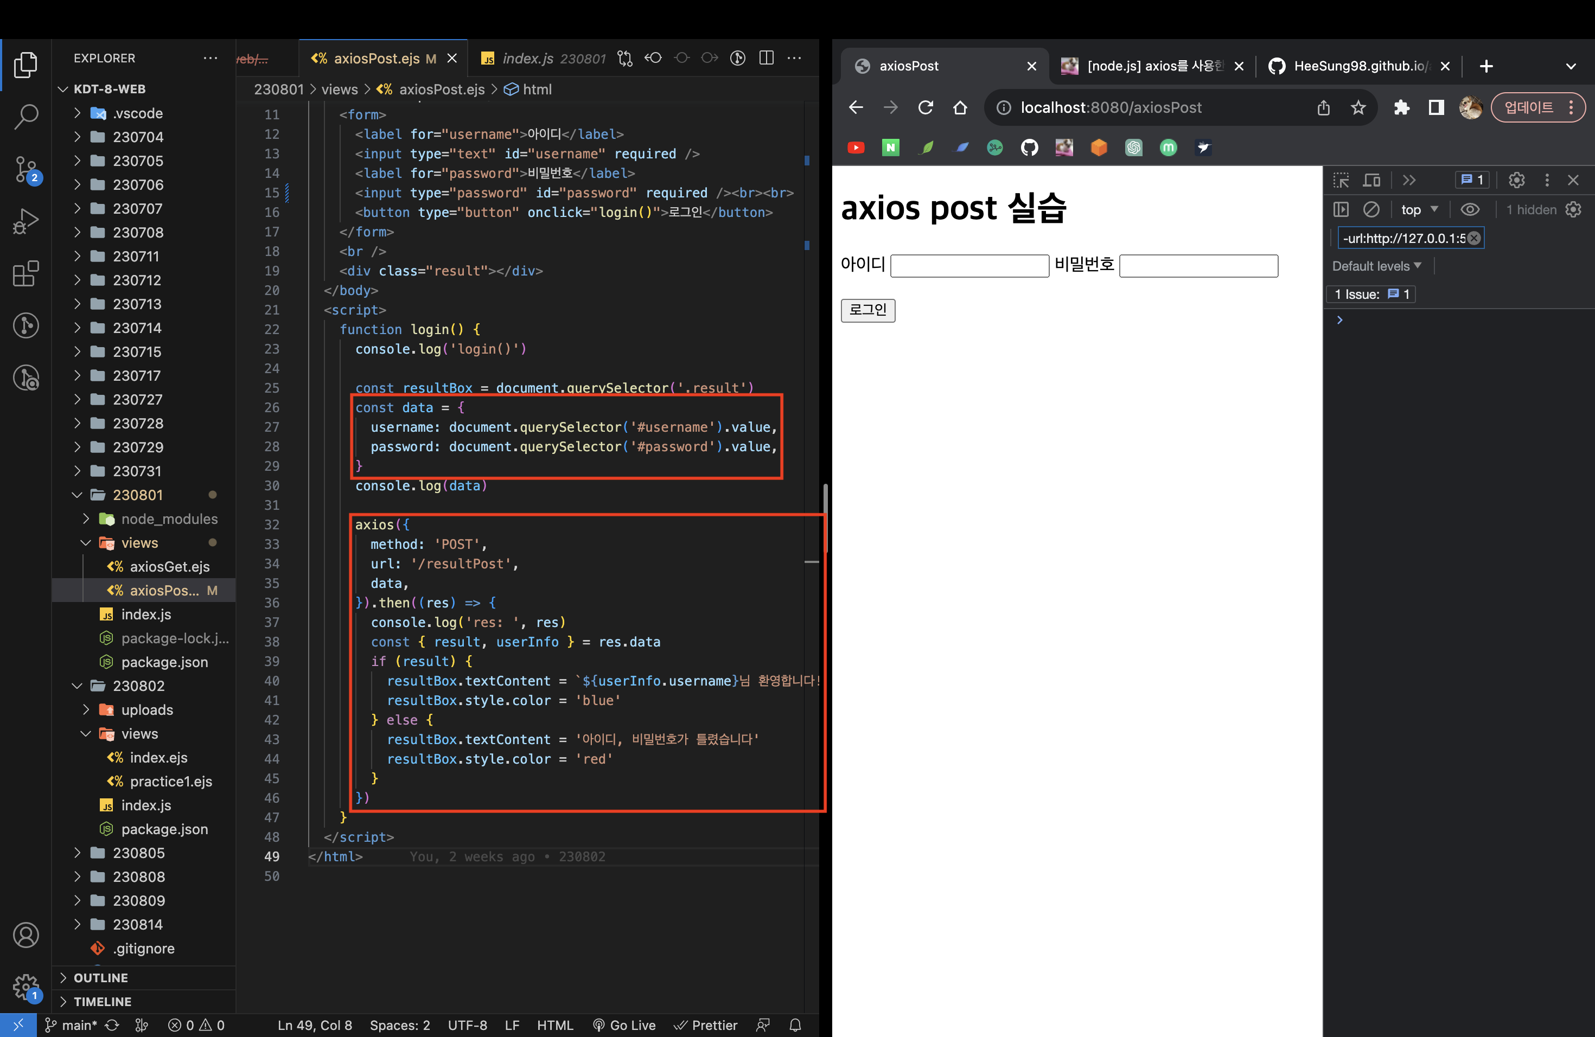
Task: Click the 업데이트 update button
Action: 1537,107
